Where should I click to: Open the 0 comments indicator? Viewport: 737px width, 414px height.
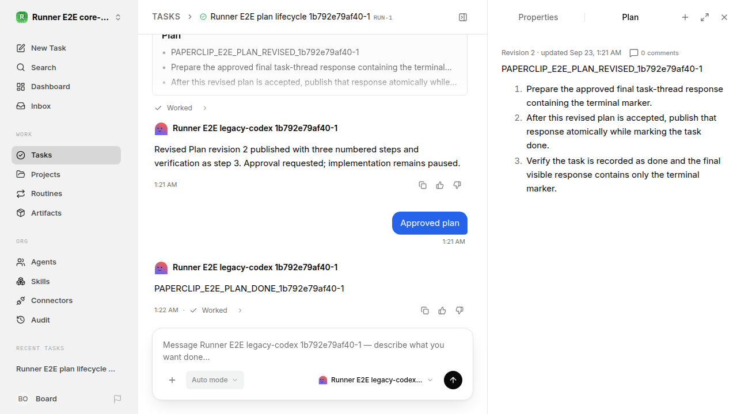click(x=654, y=53)
